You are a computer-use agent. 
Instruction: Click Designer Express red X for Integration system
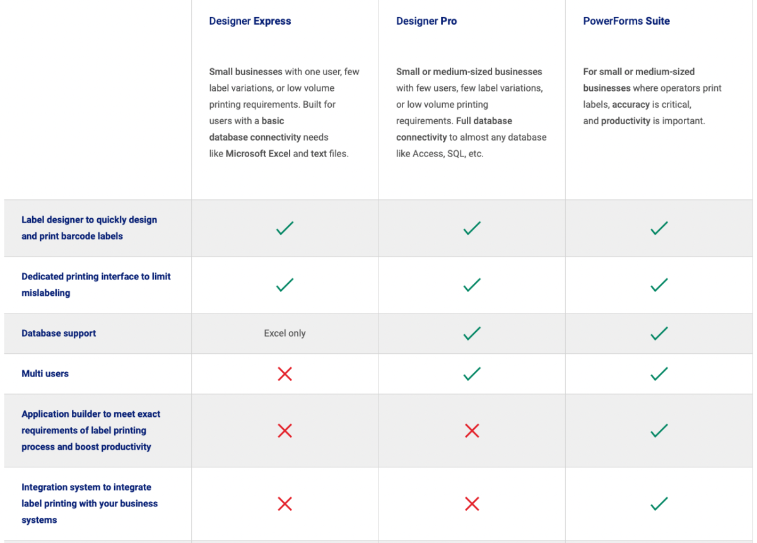[x=285, y=504]
